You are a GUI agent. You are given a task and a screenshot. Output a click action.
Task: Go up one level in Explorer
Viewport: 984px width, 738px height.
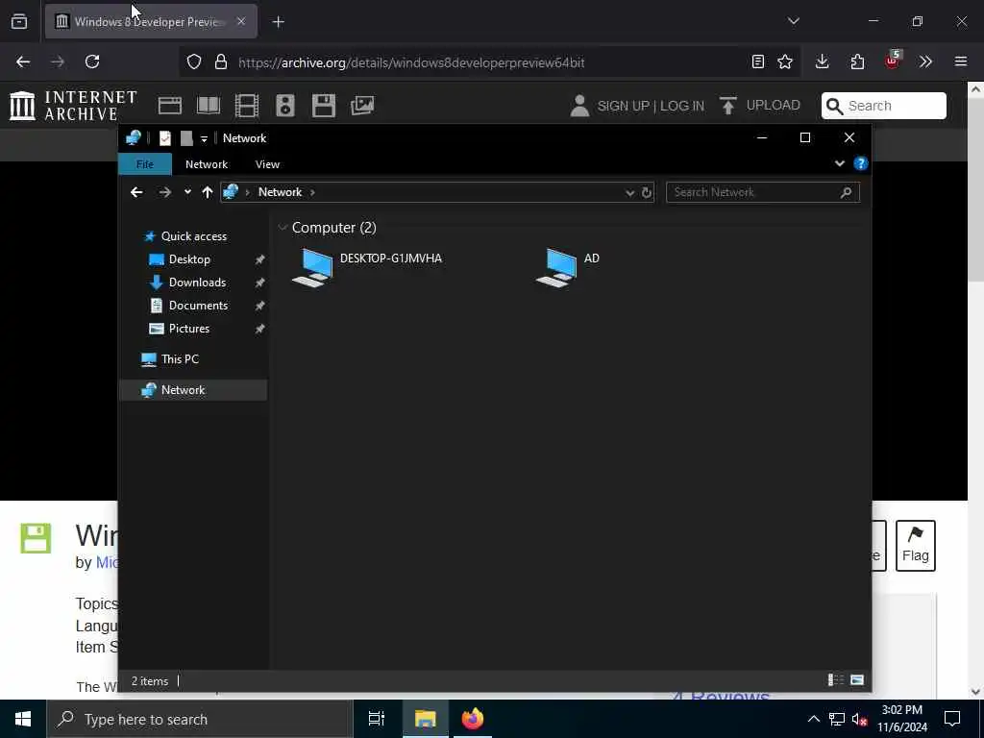(208, 192)
